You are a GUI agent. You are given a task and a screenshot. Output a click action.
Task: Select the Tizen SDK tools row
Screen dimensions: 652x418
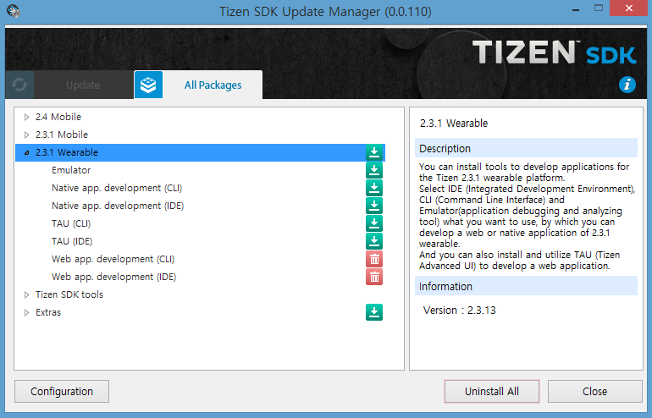pos(200,295)
